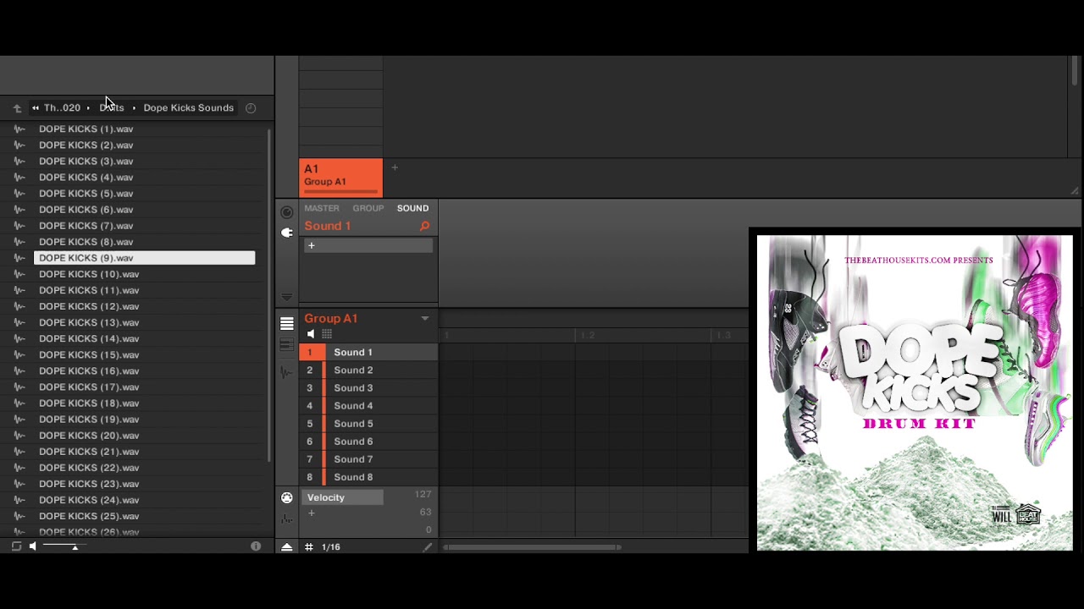The width and height of the screenshot is (1084, 609).
Task: Select the Velocity lane
Action: (x=344, y=498)
